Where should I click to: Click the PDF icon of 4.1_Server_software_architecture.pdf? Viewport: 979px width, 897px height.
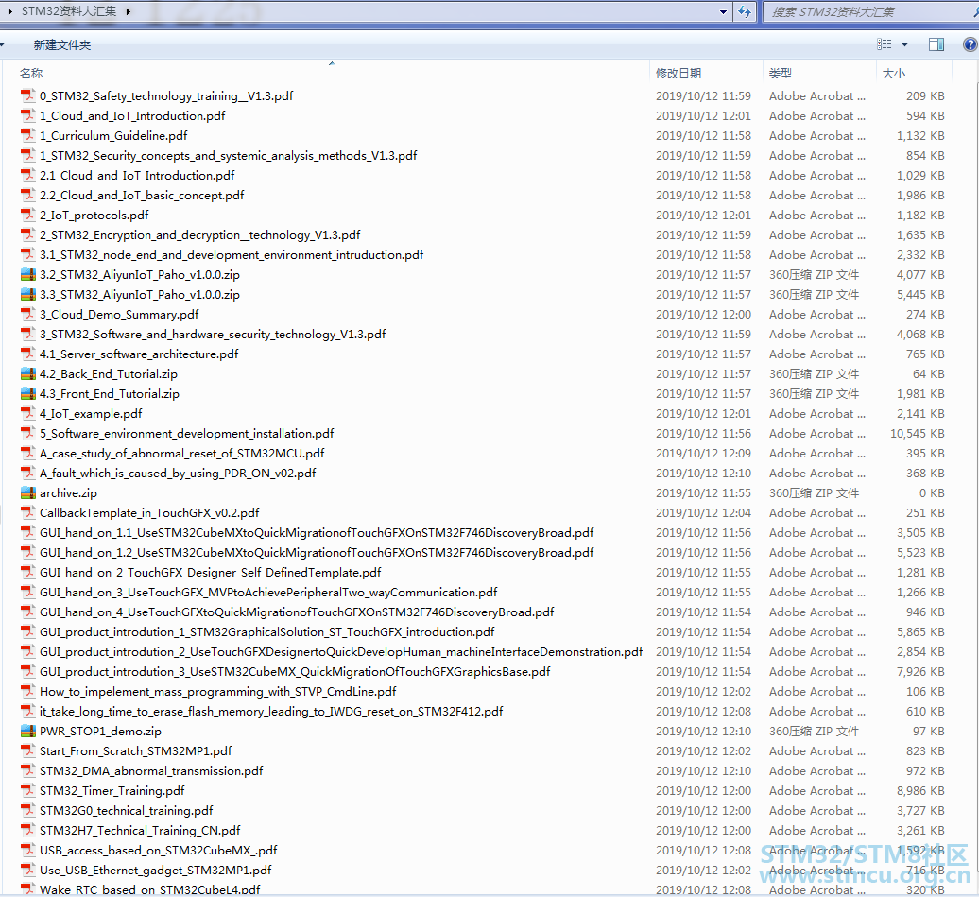28,354
